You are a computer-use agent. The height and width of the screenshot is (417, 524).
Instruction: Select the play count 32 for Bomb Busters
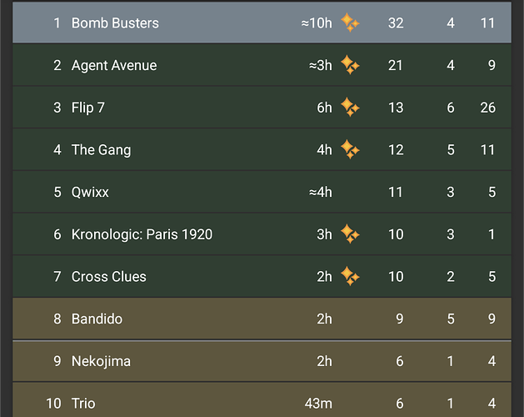pyautogui.click(x=396, y=23)
